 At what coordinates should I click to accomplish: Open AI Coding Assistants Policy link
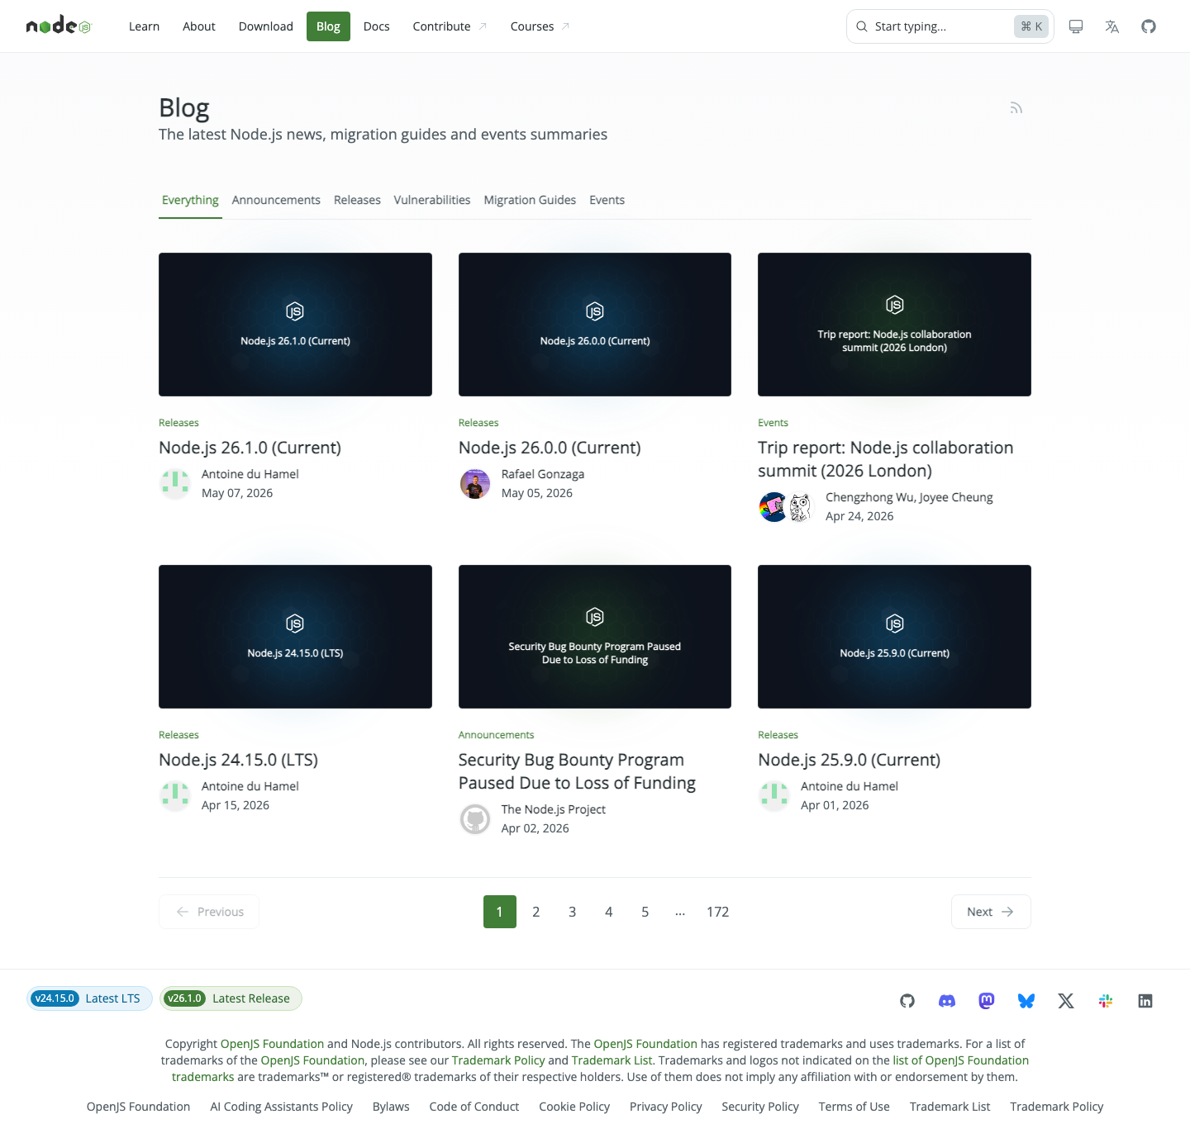coord(281,1107)
